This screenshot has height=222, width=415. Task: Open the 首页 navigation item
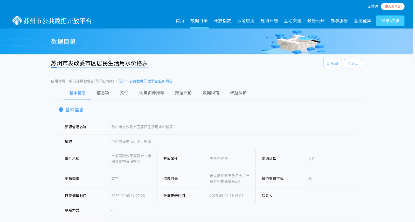180,21
